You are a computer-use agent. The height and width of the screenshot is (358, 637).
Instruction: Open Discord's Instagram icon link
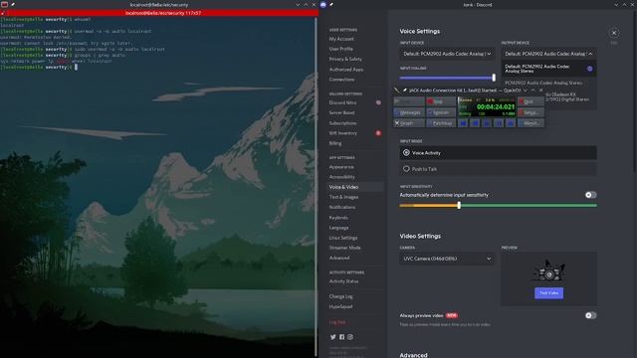coord(350,337)
